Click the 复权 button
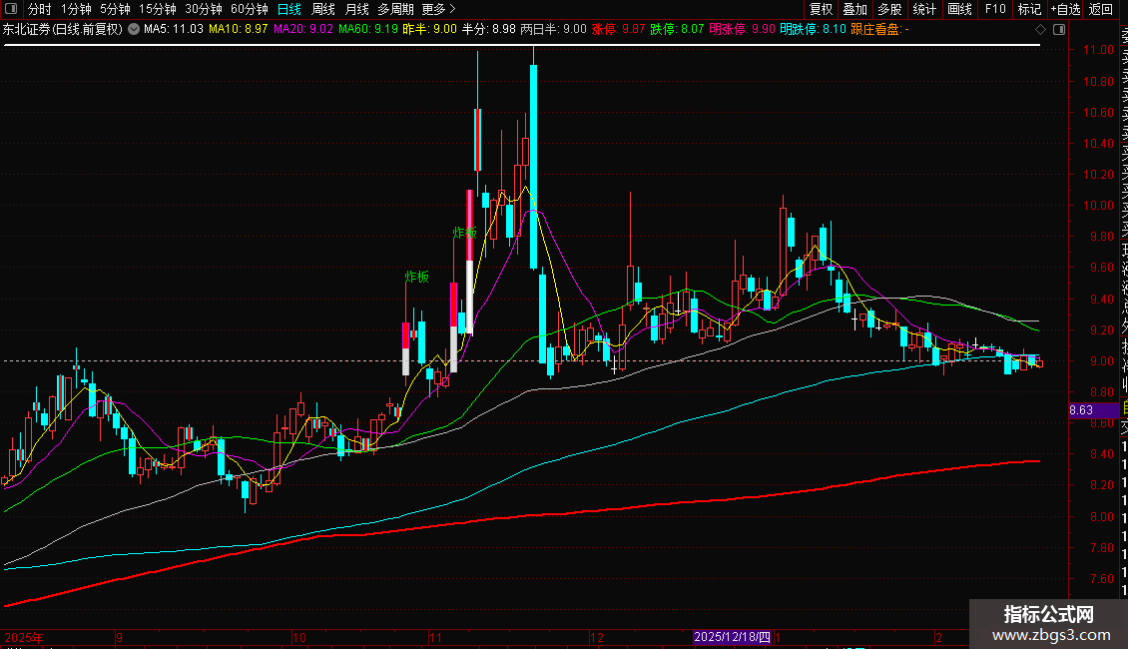This screenshot has height=649, width=1128. click(821, 9)
